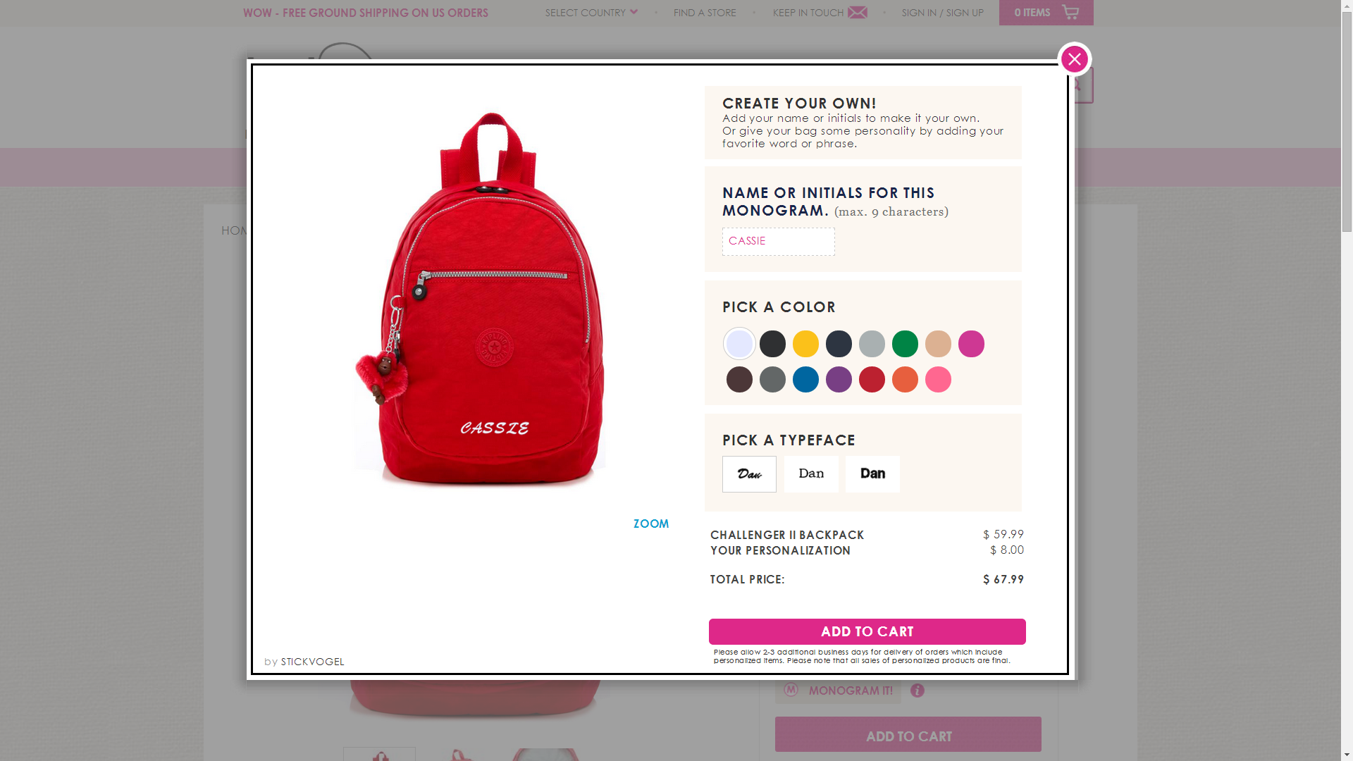Open the Sign In / Sign Up link
The width and height of the screenshot is (1353, 761).
point(942,13)
